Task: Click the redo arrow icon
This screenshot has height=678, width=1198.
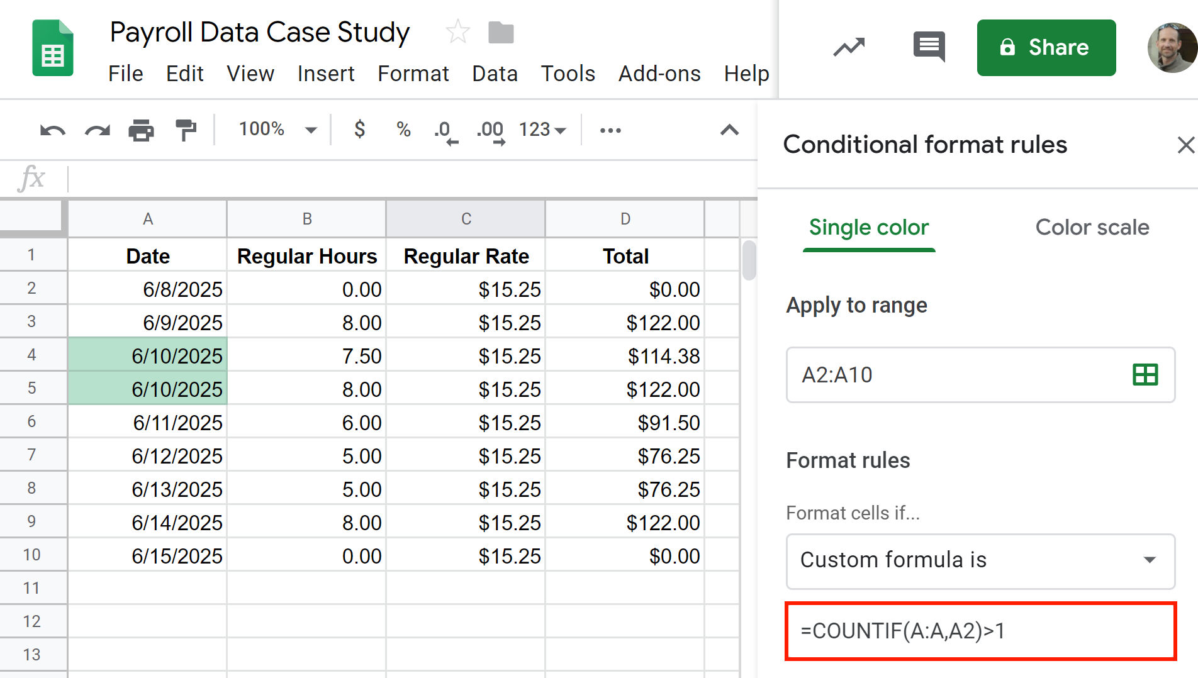Action: coord(97,130)
